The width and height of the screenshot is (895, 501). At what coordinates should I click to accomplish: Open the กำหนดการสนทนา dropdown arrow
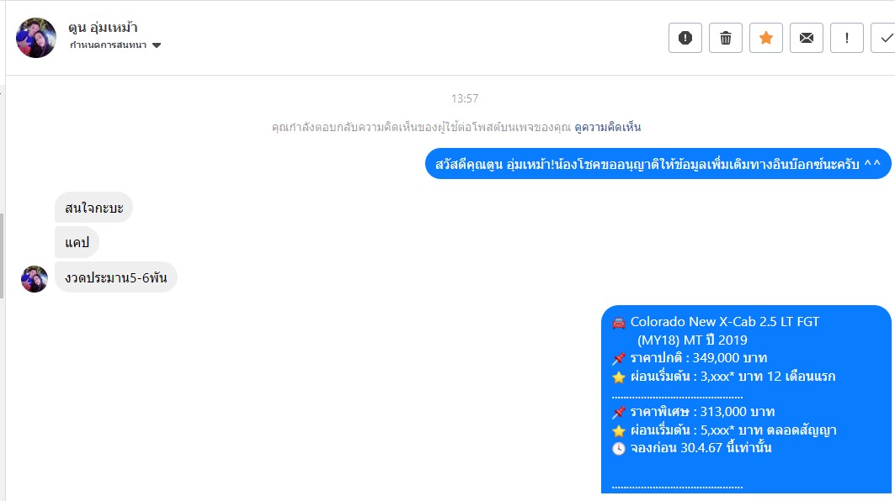pos(157,45)
